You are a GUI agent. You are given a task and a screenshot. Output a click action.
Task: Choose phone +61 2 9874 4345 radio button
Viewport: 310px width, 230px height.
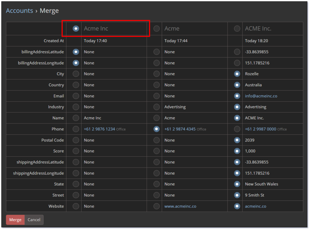[156, 129]
